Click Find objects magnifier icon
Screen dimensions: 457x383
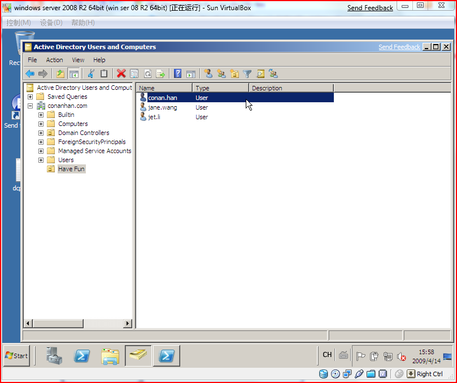(260, 74)
